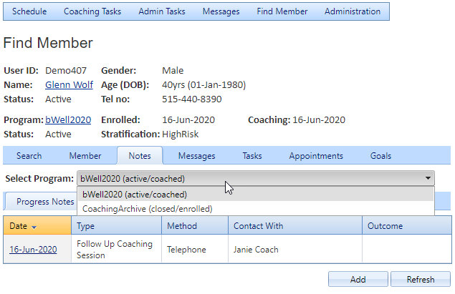The image size is (455, 294).
Task: Open Glenn Wolf member name link
Action: pos(69,85)
